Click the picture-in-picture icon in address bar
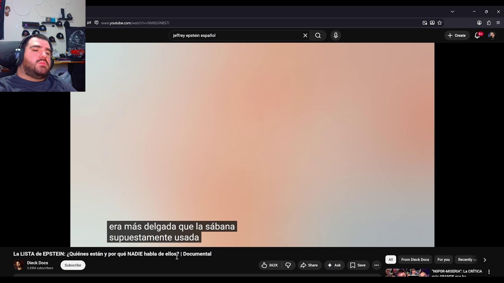 click(x=425, y=23)
